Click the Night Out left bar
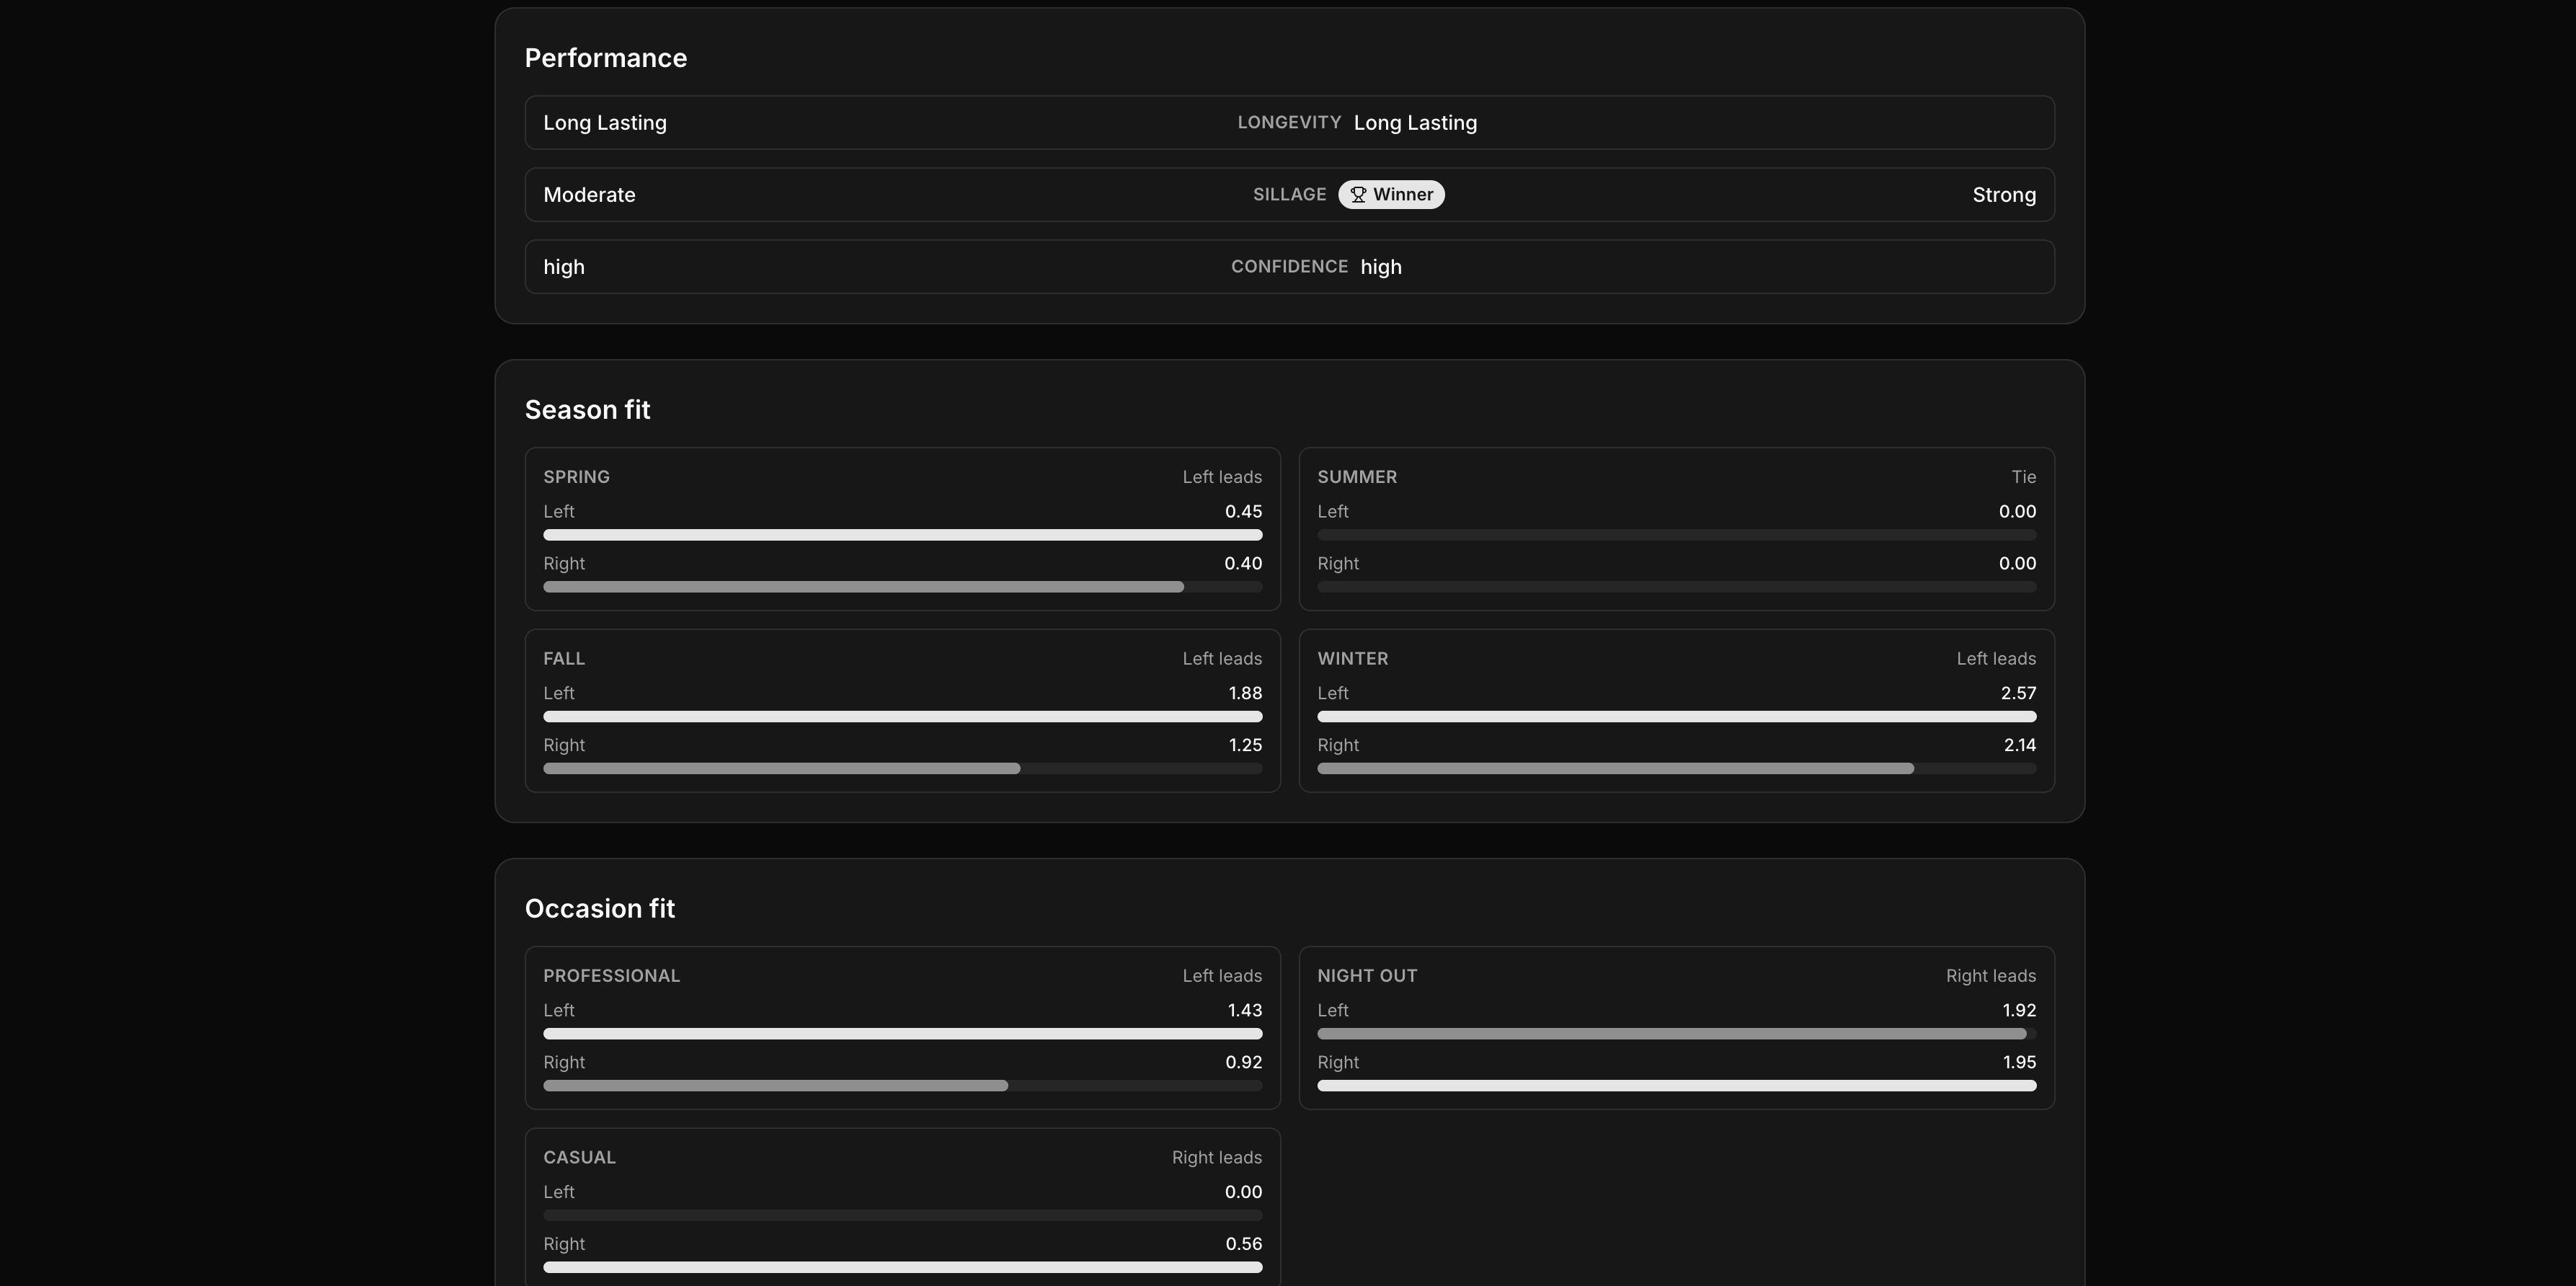 (x=1671, y=1034)
